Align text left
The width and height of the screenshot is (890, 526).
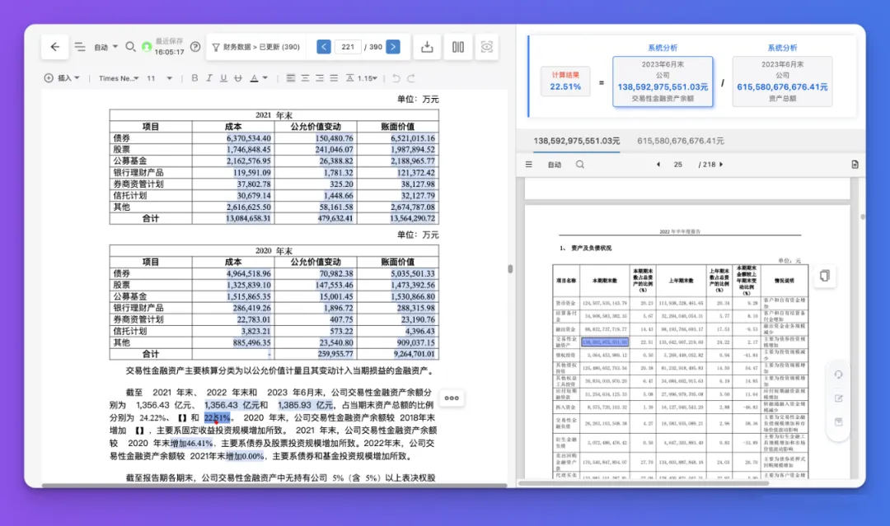[x=291, y=78]
